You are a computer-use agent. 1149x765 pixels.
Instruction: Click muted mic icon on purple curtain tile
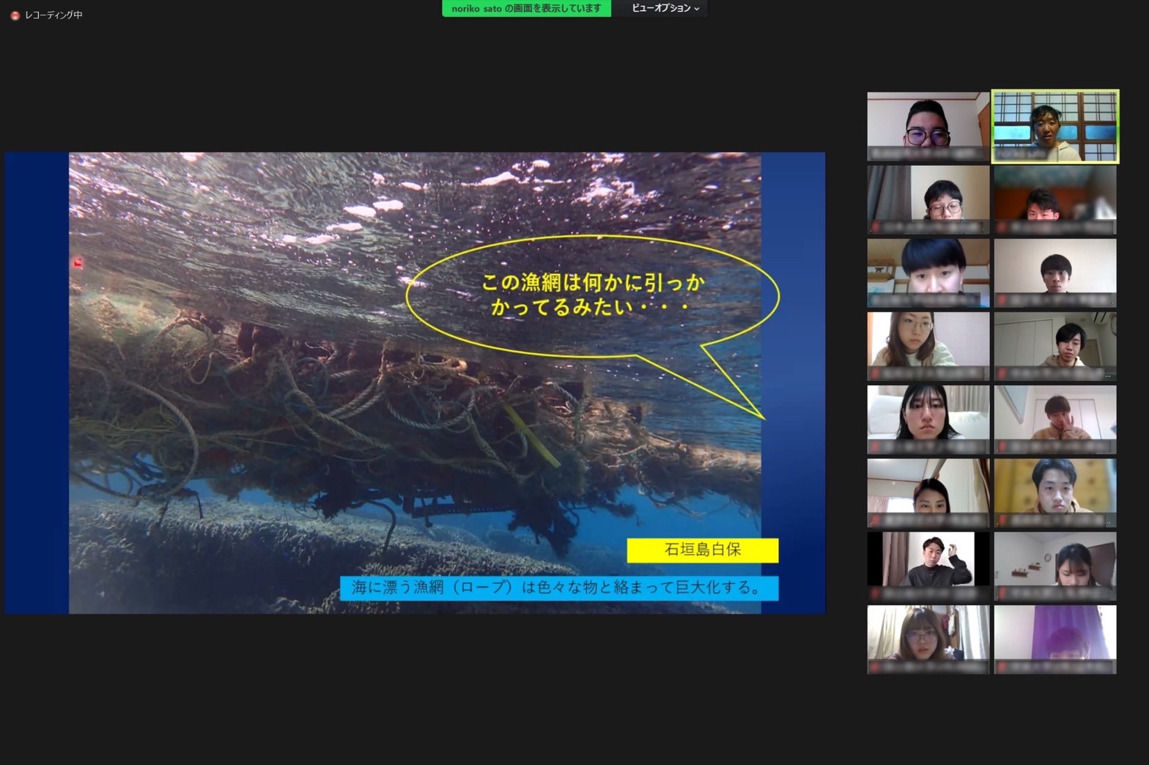pyautogui.click(x=1002, y=668)
